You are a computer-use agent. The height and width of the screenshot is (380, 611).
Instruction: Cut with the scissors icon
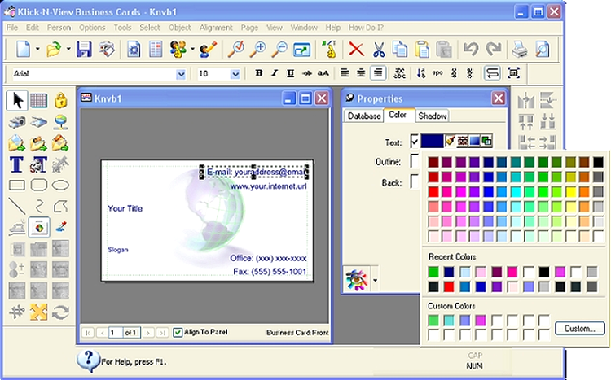pyautogui.click(x=378, y=50)
